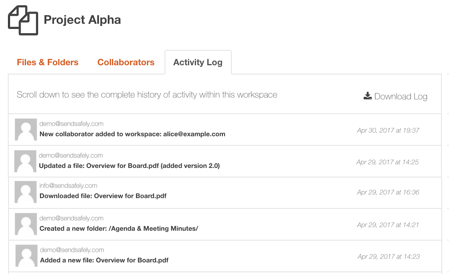Select 'New collaborator added to workspace' entry text
Screen dimensions: 450x274
coord(132,134)
